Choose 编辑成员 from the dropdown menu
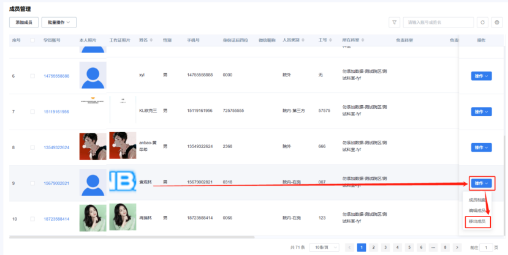The height and width of the screenshot is (255, 508). 477,211
